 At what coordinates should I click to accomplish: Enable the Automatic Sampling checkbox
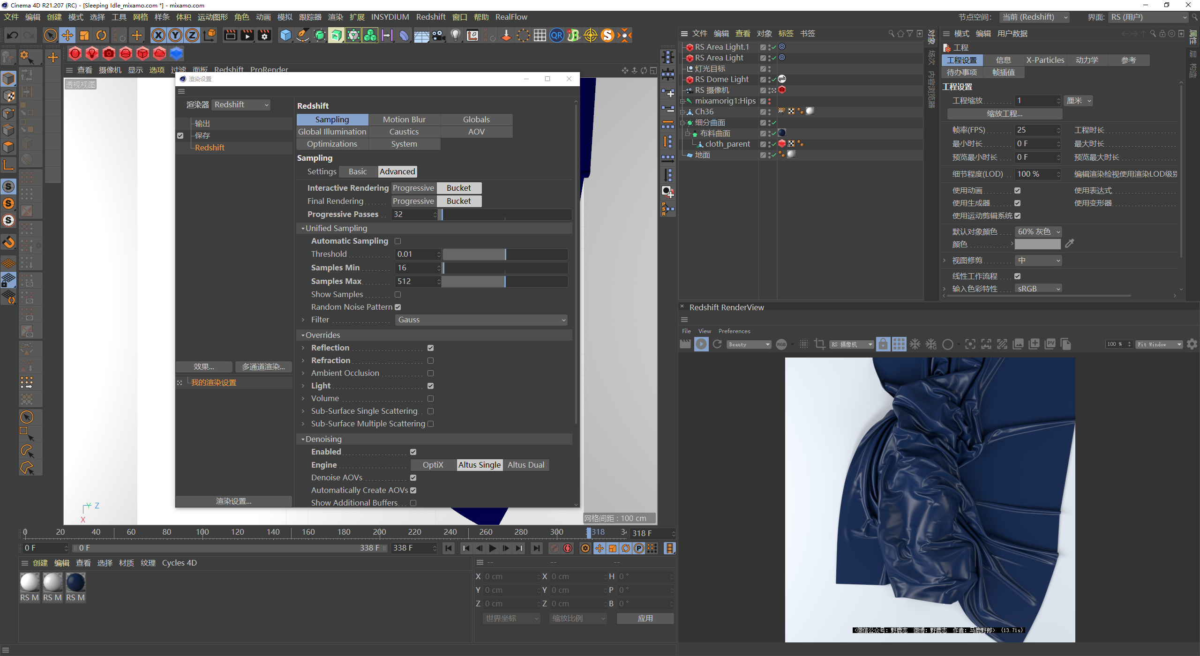(397, 241)
